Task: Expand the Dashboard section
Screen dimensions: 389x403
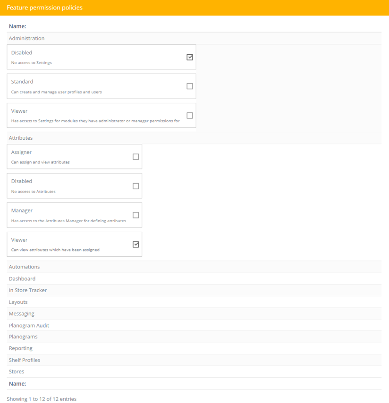Action: point(194,278)
